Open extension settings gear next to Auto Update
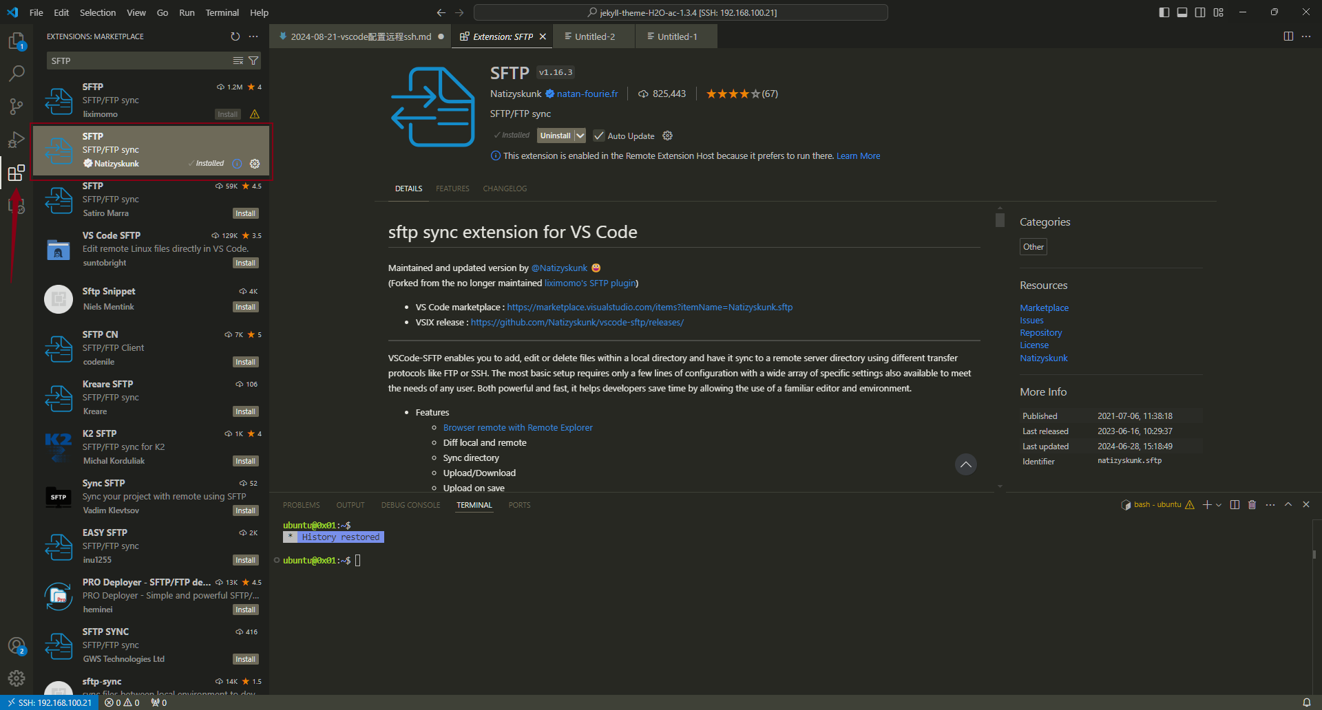This screenshot has height=710, width=1322. coord(667,136)
